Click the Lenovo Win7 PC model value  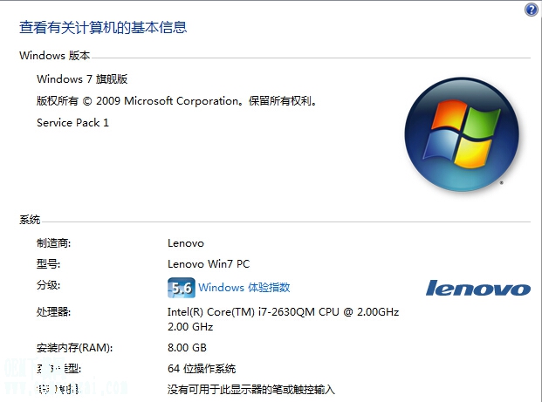(x=209, y=264)
